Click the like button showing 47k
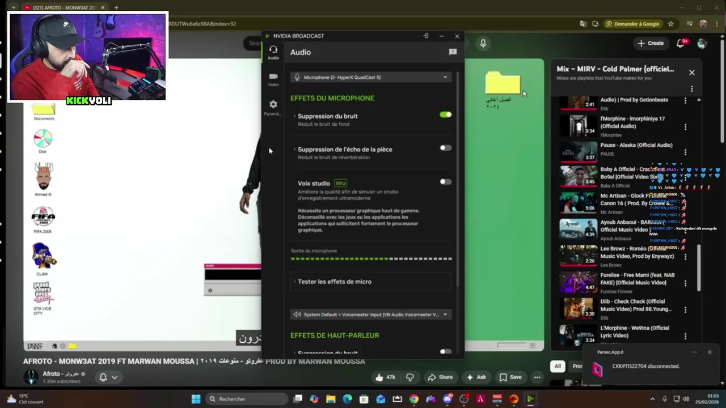The height and width of the screenshot is (408, 726). coord(385,377)
